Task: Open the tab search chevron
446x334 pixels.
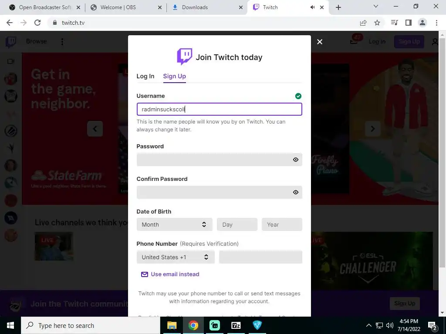Action: [376, 6]
